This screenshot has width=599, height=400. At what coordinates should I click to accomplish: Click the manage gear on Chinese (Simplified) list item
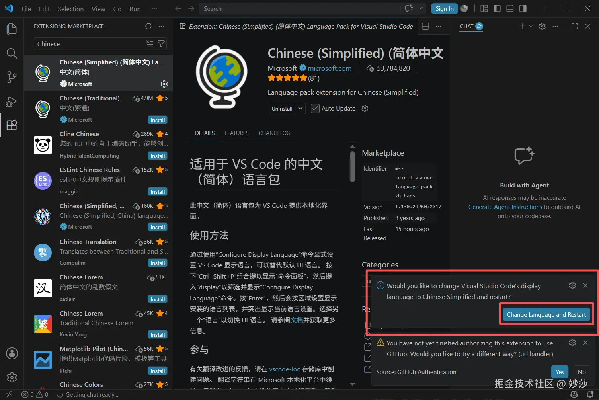coord(164,84)
